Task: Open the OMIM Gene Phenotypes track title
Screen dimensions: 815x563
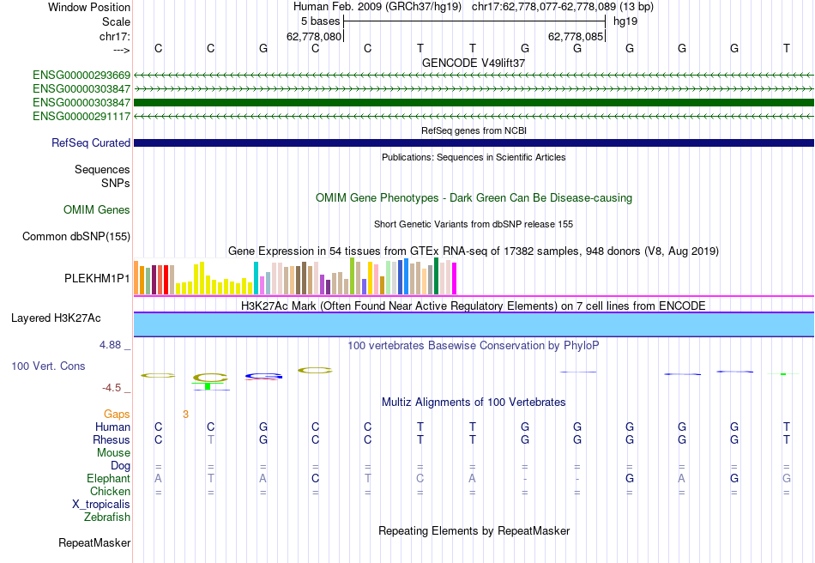Action: click(x=474, y=198)
